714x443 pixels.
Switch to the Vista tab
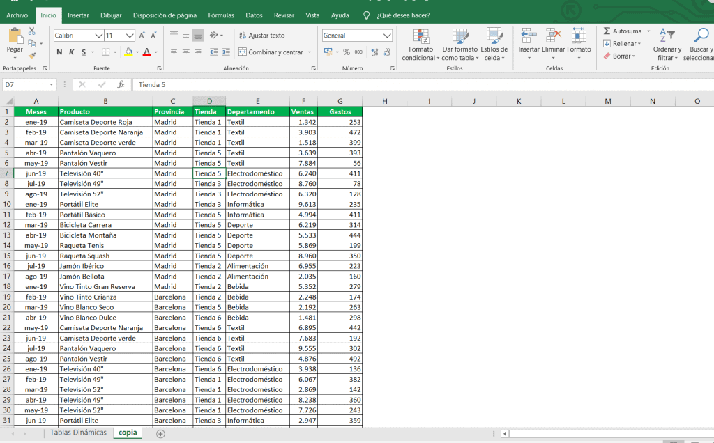[x=312, y=15]
